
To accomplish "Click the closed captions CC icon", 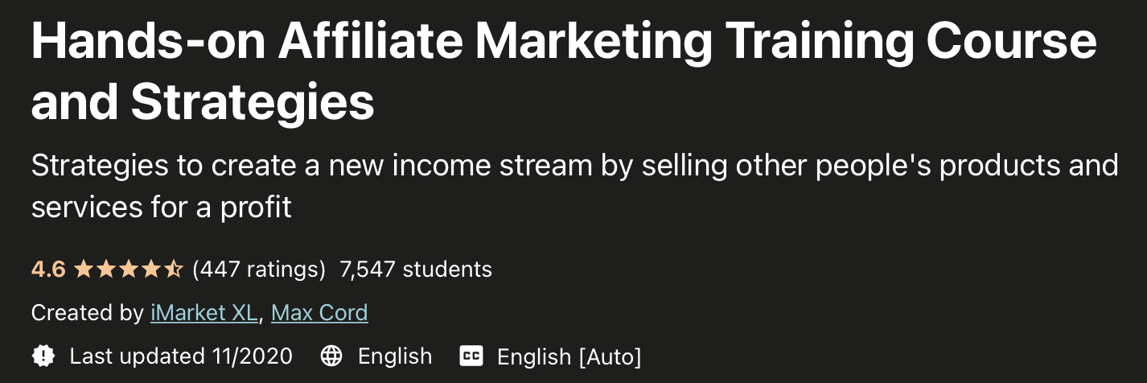I will coord(471,356).
